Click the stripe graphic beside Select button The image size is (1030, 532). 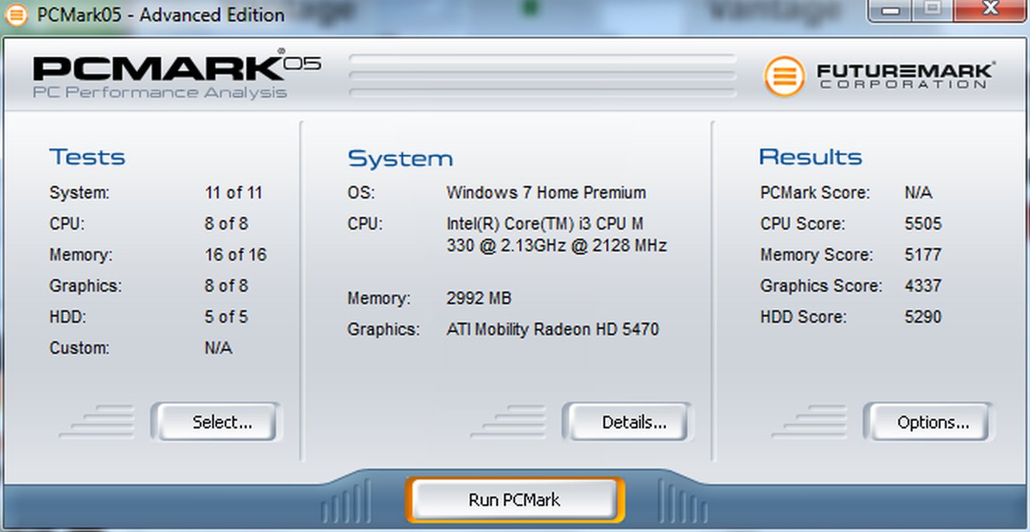coord(99,421)
